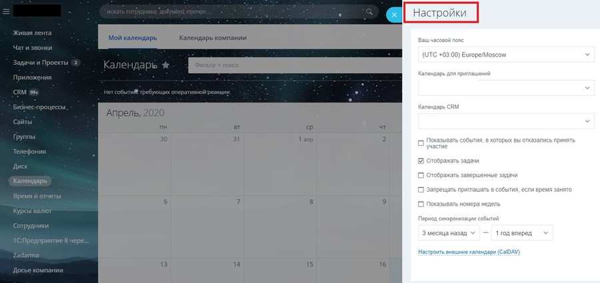
Task: Open the 1 год вперед dropdown
Action: (x=522, y=233)
